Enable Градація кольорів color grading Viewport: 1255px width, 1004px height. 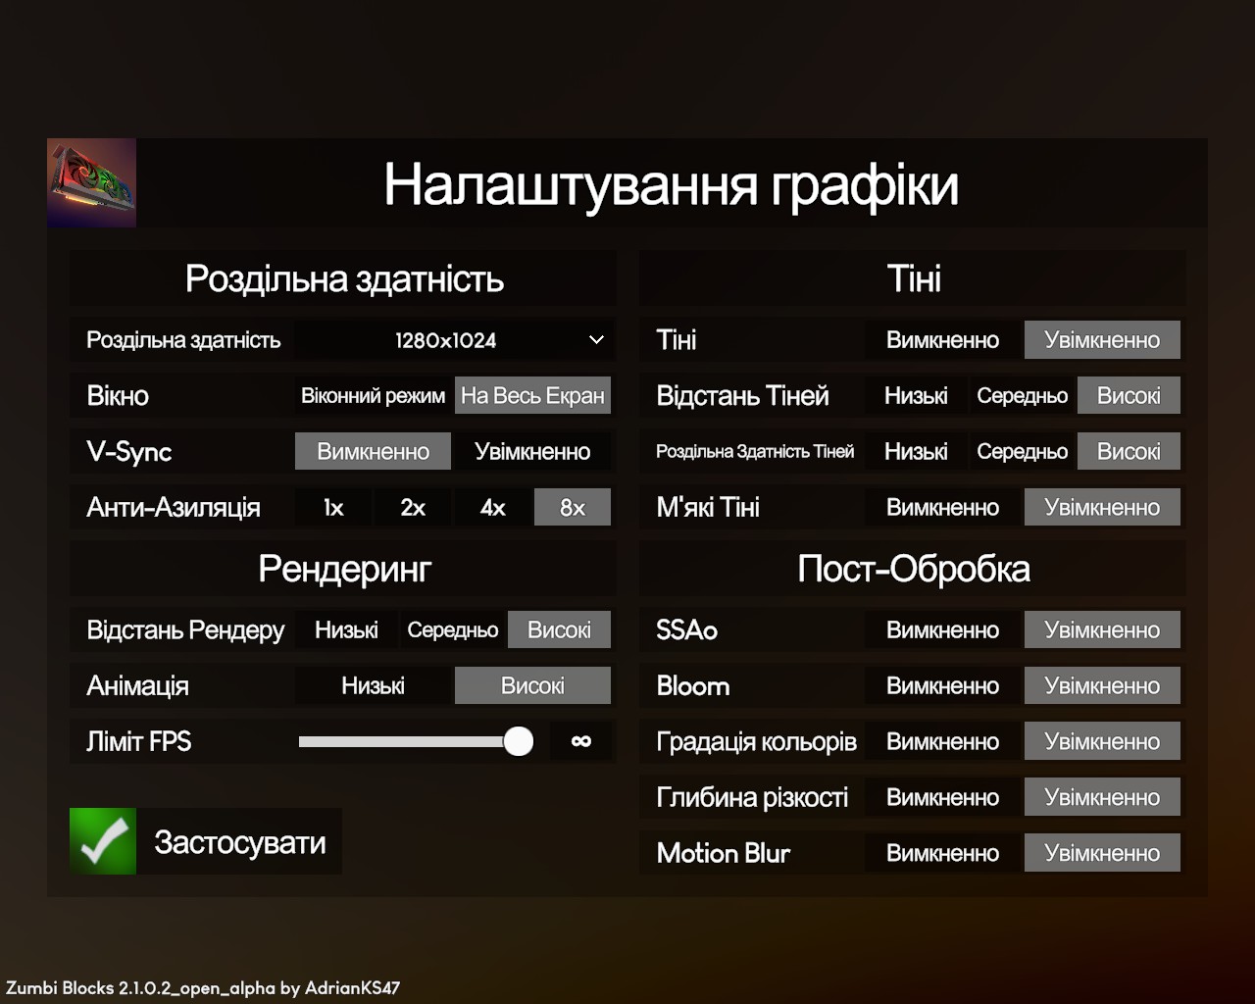(x=1102, y=742)
